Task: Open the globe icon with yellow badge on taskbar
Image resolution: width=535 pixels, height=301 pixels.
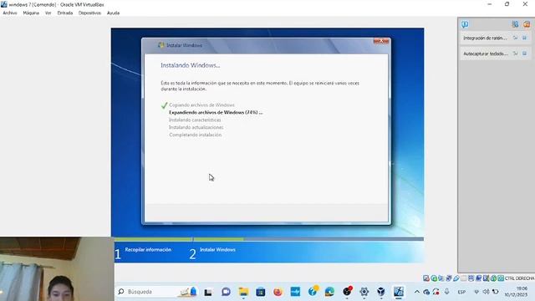Action: (313, 291)
